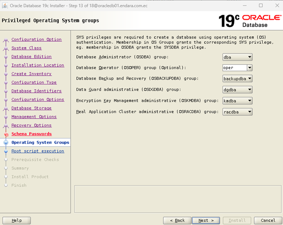Image resolution: width=283 pixels, height=225 pixels.
Task: Click into the oper text field
Action: pos(235,68)
